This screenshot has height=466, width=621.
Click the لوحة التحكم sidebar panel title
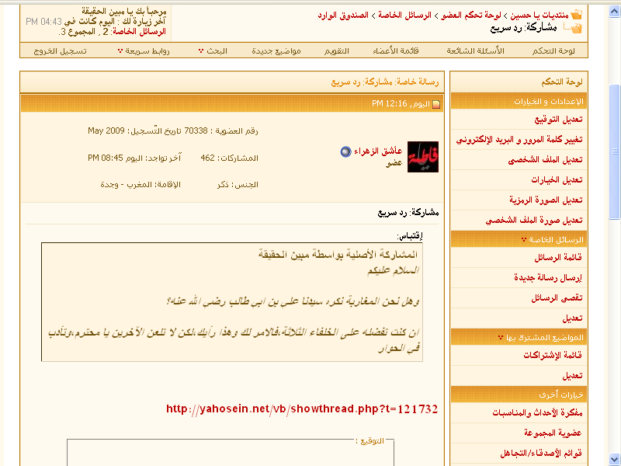tap(562, 82)
